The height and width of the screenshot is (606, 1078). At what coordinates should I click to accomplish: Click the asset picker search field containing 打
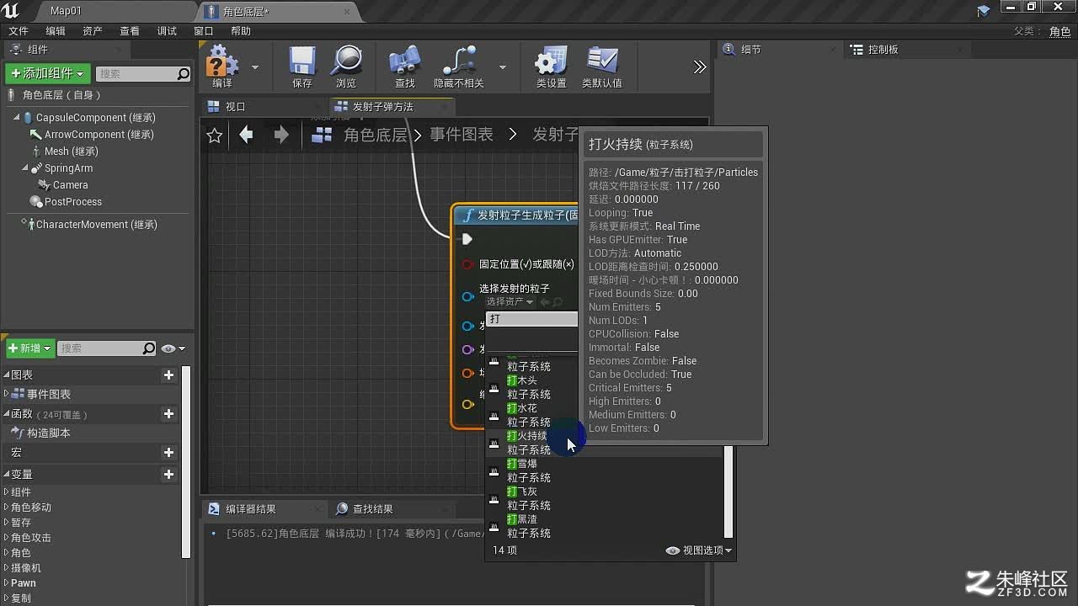532,319
